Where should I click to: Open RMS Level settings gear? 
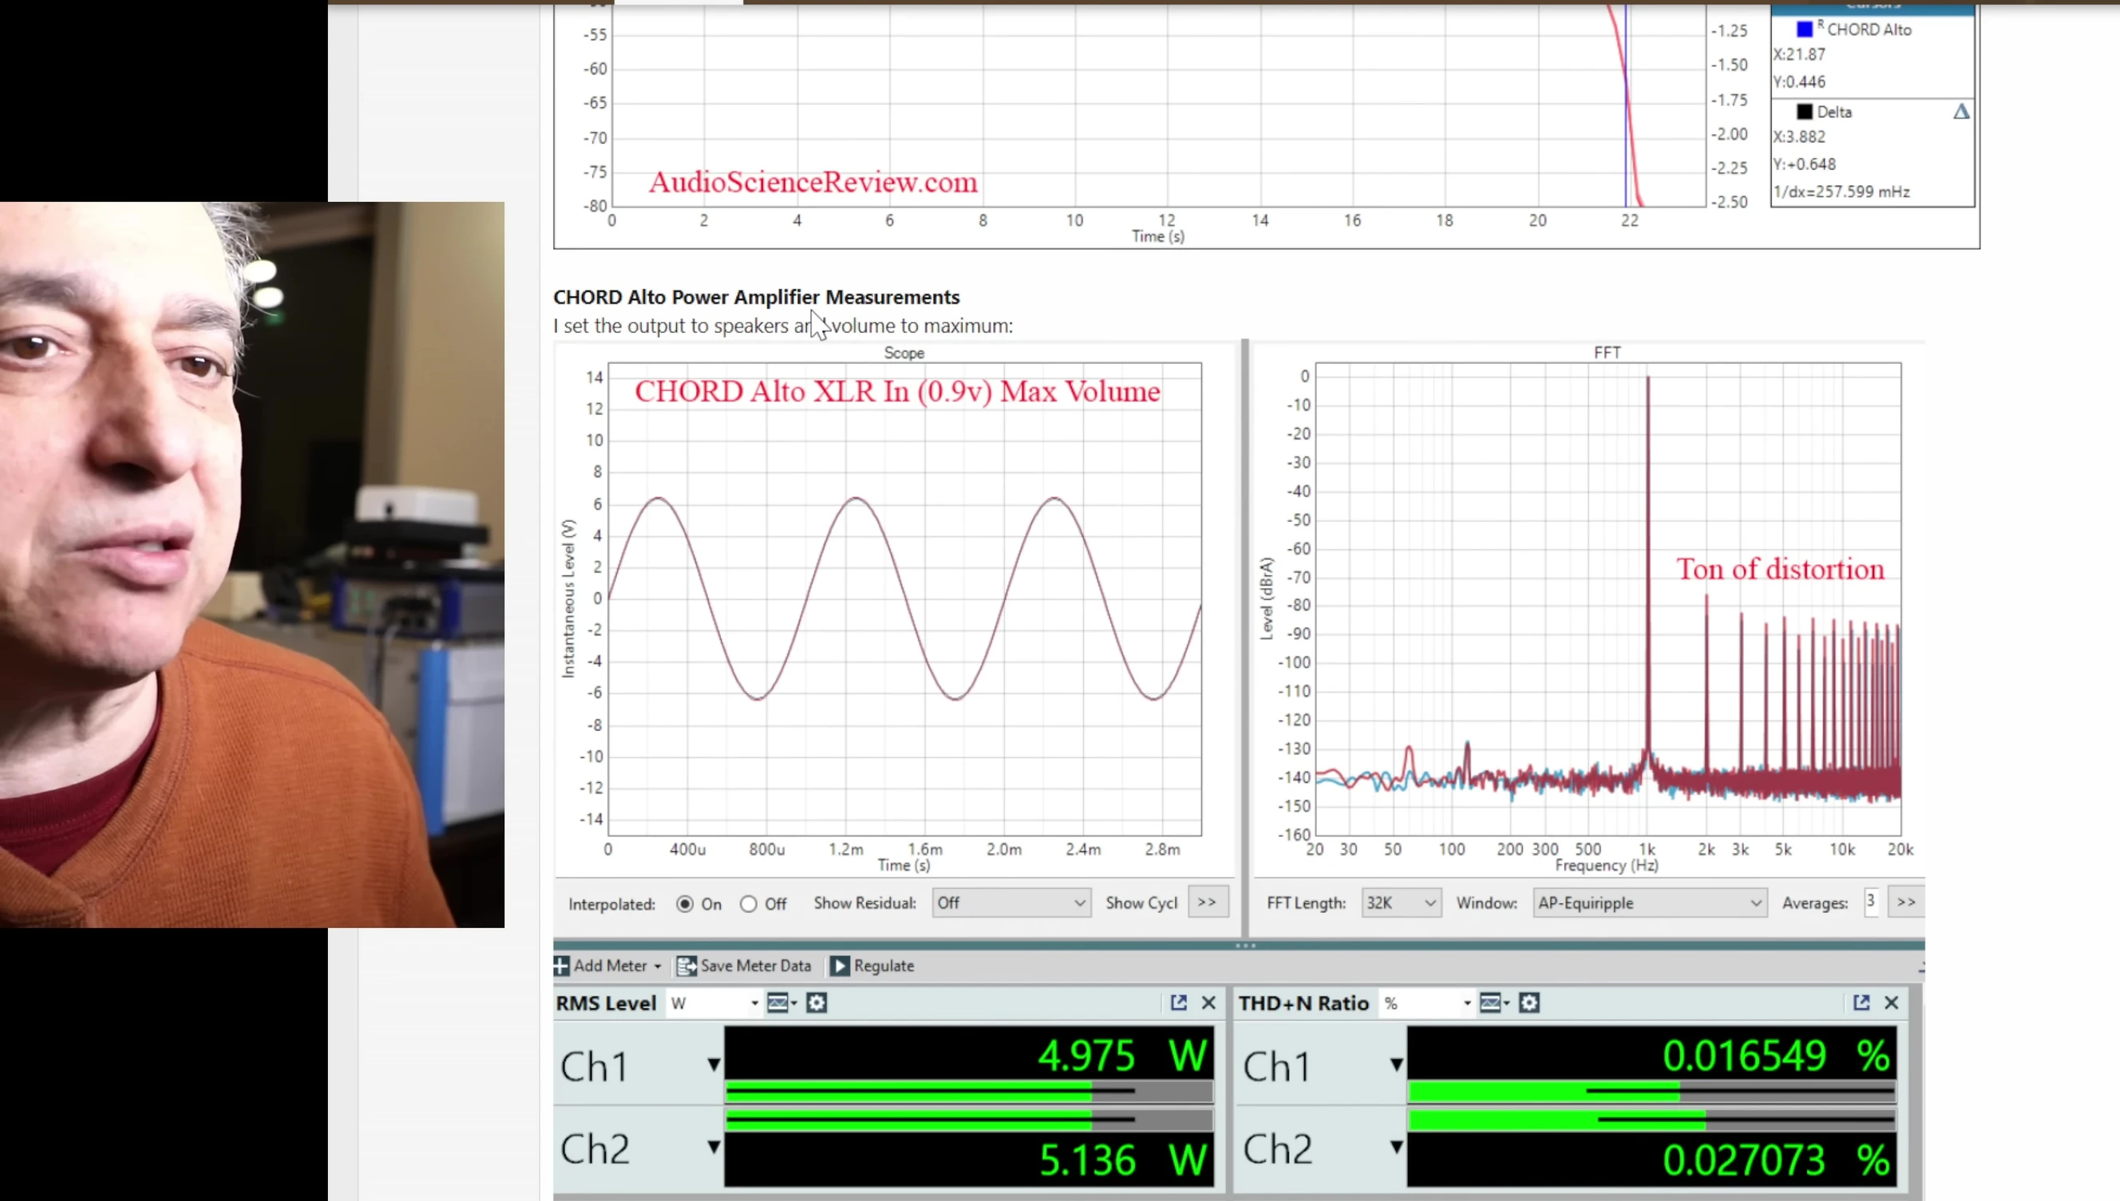click(x=817, y=1003)
